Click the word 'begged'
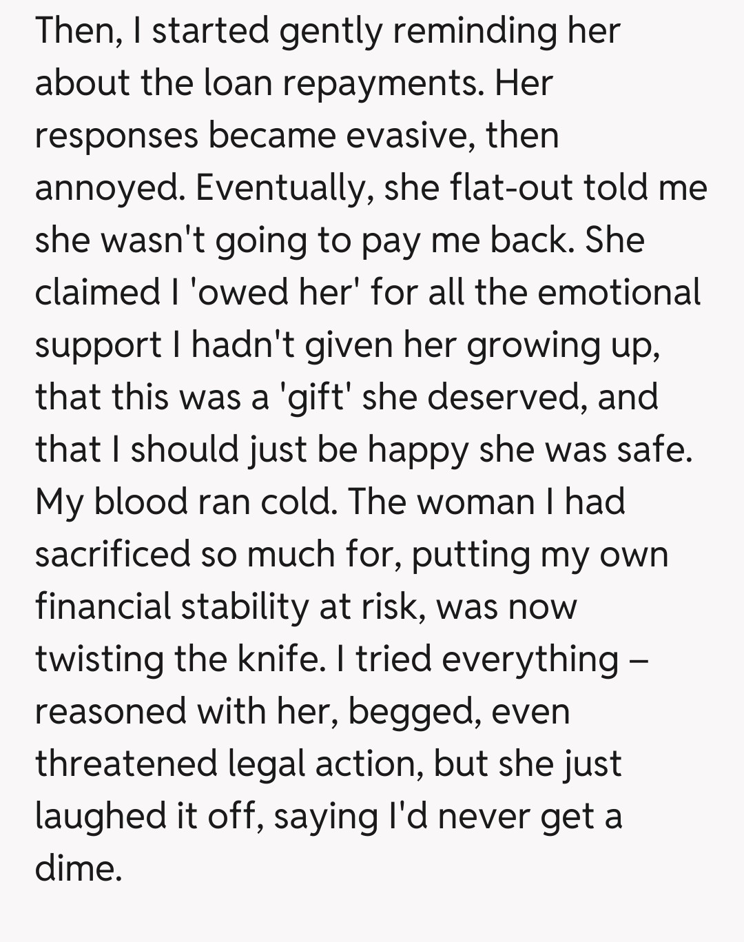Image resolution: width=744 pixels, height=942 pixels. [x=413, y=713]
